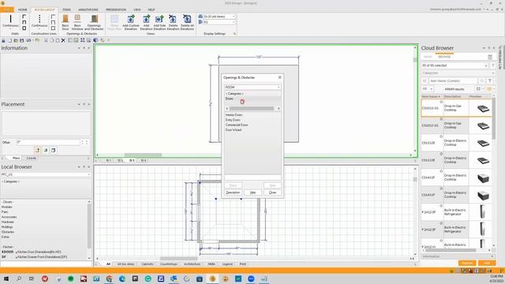
Task: Click the taskbar search icon
Action: tap(19, 278)
